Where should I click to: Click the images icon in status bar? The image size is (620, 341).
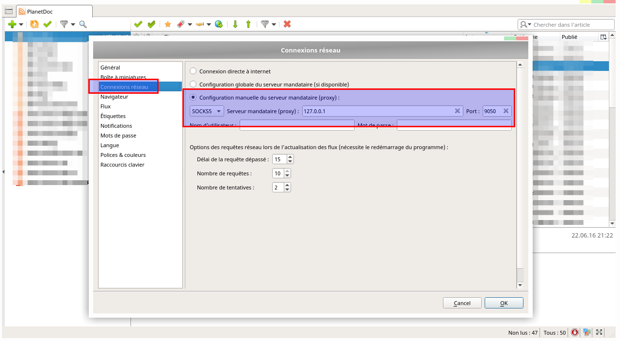click(x=587, y=332)
